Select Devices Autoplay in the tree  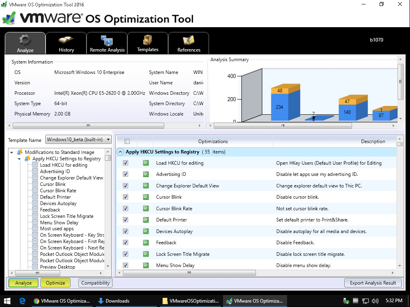point(58,203)
